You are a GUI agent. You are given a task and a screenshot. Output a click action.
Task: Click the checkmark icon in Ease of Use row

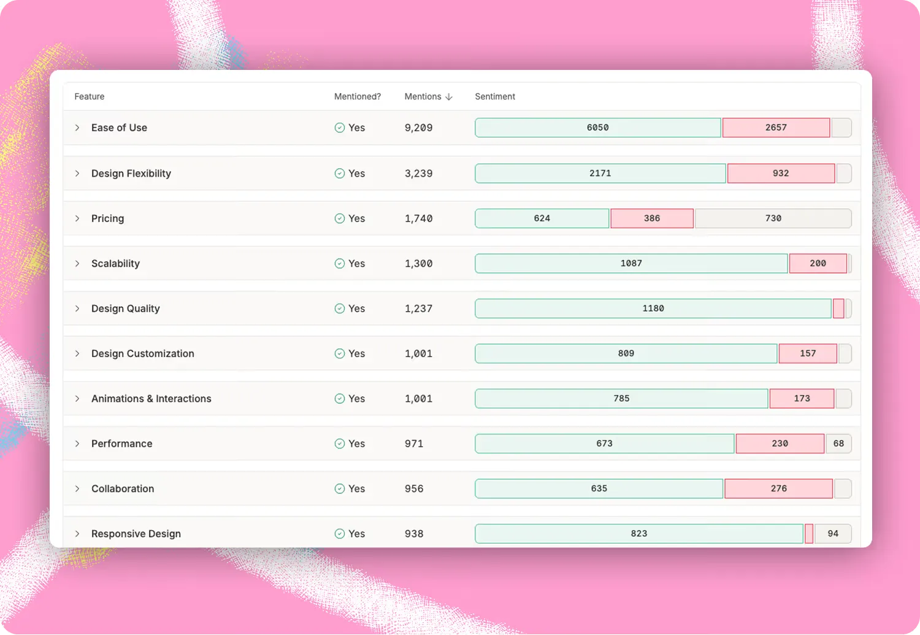[340, 128]
